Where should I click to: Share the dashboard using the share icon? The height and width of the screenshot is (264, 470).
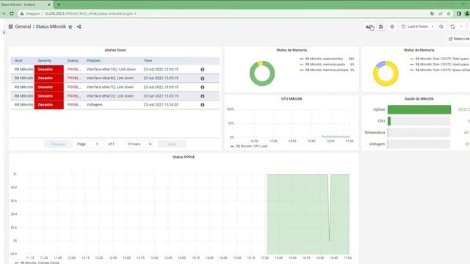[79, 26]
